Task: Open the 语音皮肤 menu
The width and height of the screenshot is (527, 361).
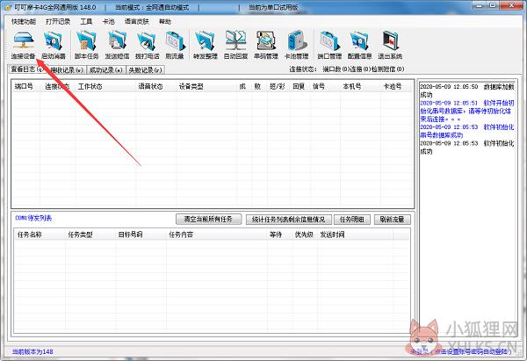Action: click(x=136, y=21)
